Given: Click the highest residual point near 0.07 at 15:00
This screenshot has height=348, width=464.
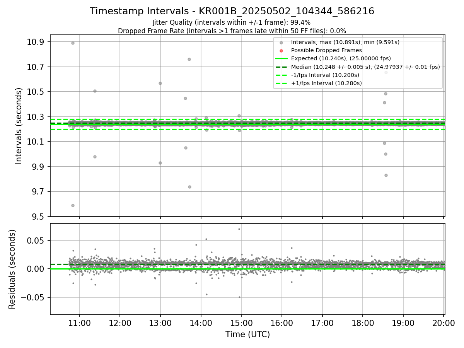Looking at the screenshot, I should [x=239, y=229].
